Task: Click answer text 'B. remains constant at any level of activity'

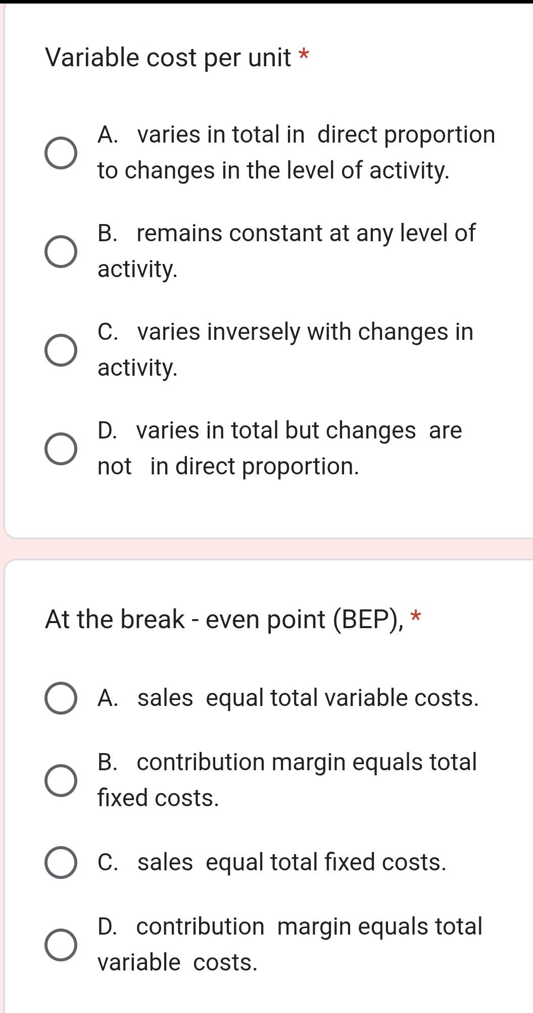Action: pyautogui.click(x=286, y=251)
